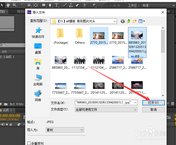Select the (Footage) folder
The image size is (176, 145).
pos(61,36)
